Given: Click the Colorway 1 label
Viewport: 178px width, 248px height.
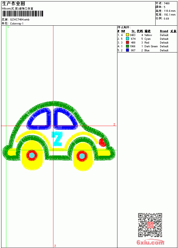Looking at the screenshot, I should [x=17, y=24].
